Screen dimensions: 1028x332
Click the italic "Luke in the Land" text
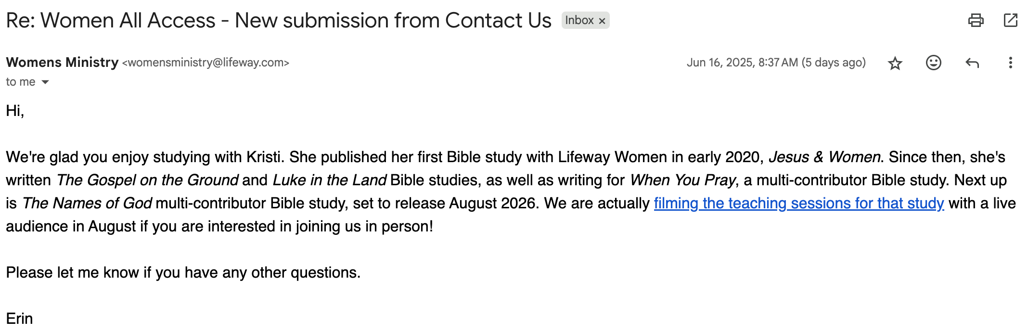(329, 180)
